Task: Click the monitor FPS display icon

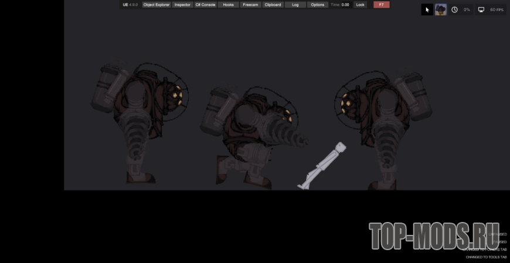Action: coord(481,10)
